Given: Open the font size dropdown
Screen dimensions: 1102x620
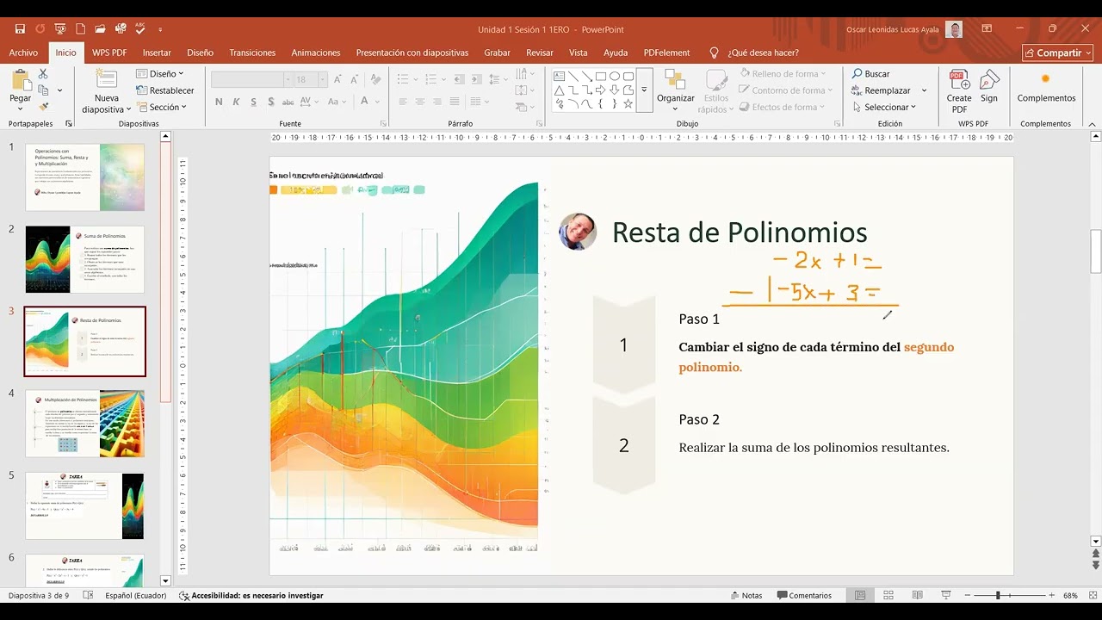Looking at the screenshot, I should [323, 79].
